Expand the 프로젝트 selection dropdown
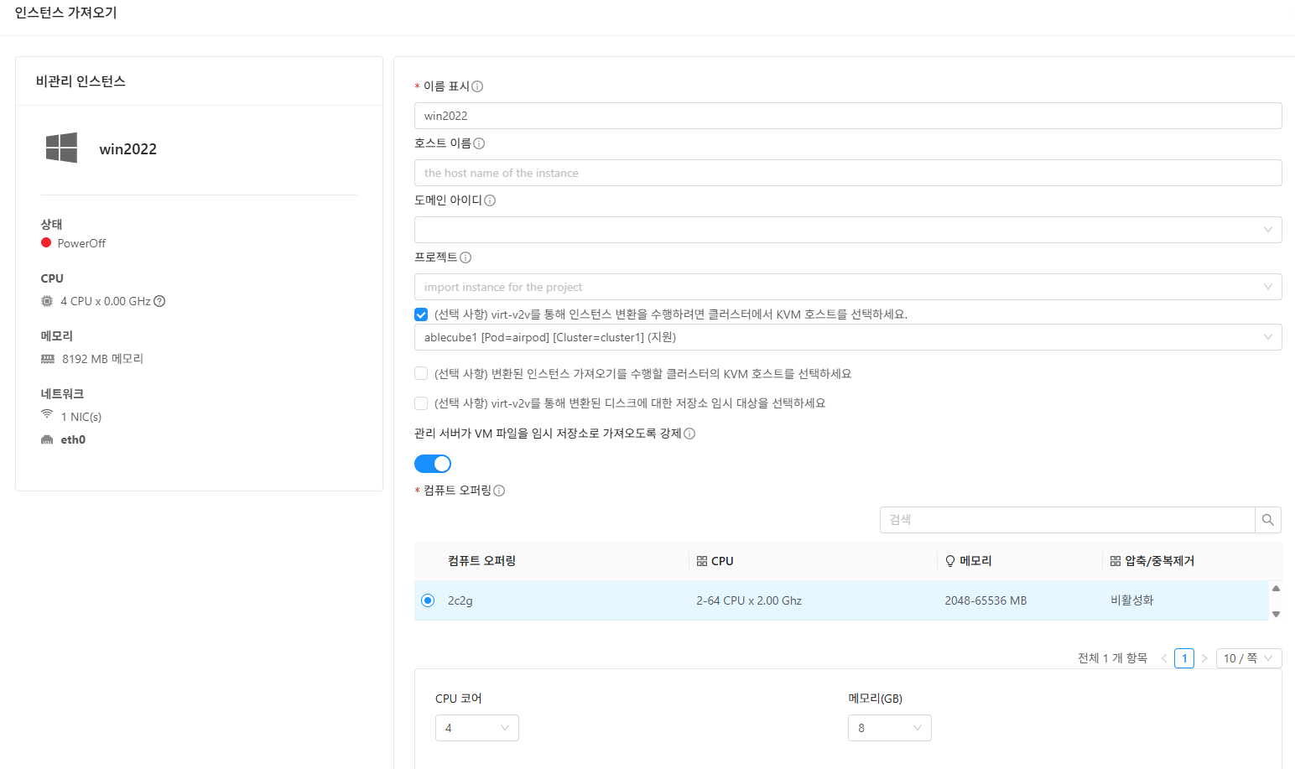 coord(847,287)
